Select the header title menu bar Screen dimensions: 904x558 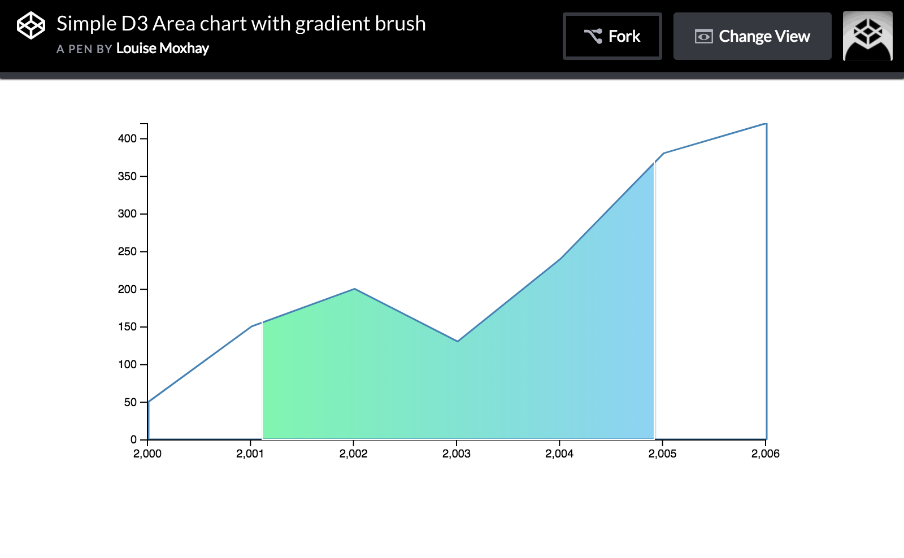point(452,36)
